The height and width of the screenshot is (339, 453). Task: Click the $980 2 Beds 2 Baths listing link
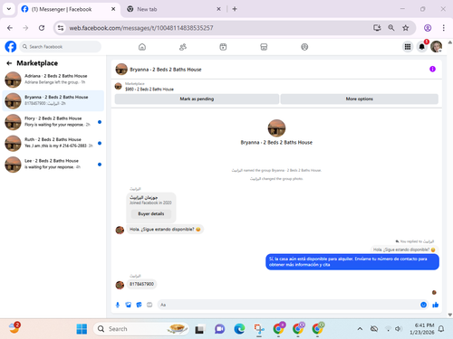click(x=149, y=89)
